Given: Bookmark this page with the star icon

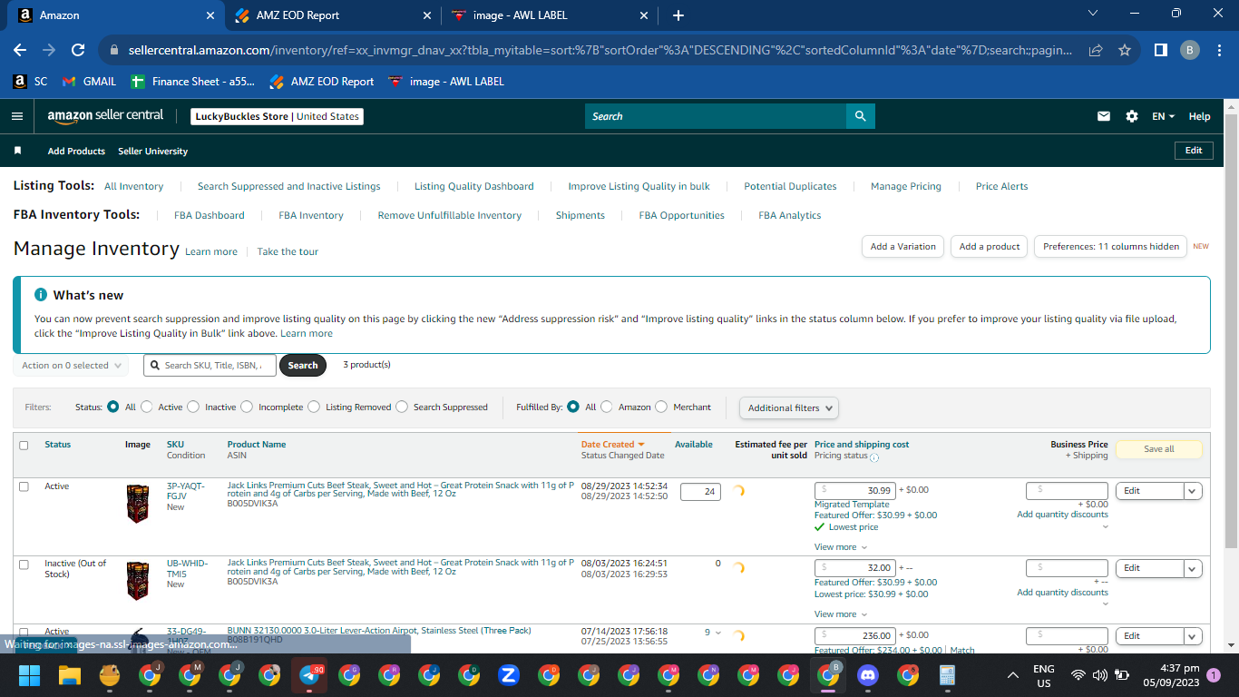Looking at the screenshot, I should click(1125, 50).
